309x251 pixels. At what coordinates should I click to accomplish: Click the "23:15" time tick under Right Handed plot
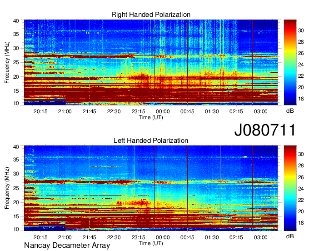[138, 111]
